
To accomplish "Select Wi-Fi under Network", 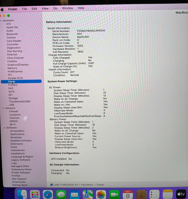I will [x=13, y=125].
